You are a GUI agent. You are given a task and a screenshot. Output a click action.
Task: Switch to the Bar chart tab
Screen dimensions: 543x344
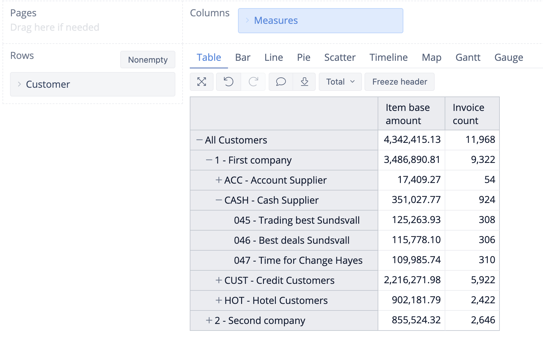(x=242, y=57)
